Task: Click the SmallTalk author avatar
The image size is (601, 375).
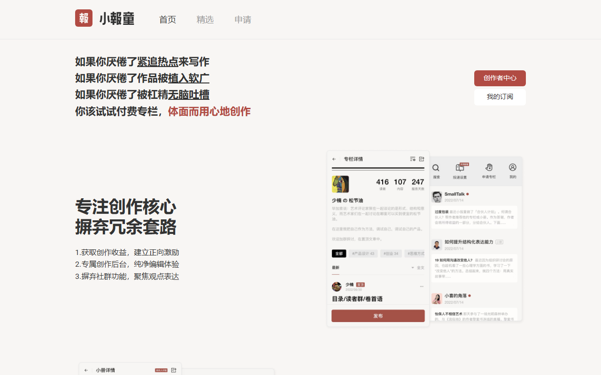Action: 437,197
